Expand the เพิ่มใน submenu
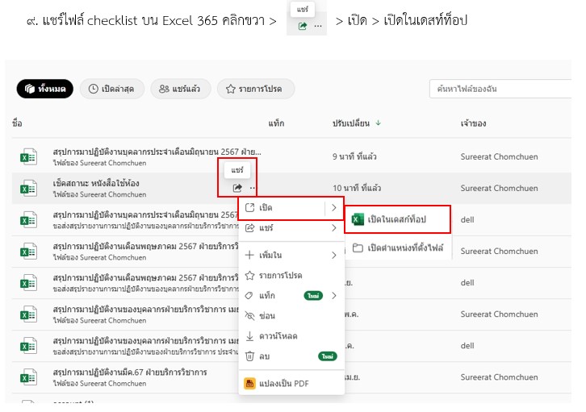The width and height of the screenshot is (586, 412). pyautogui.click(x=333, y=256)
